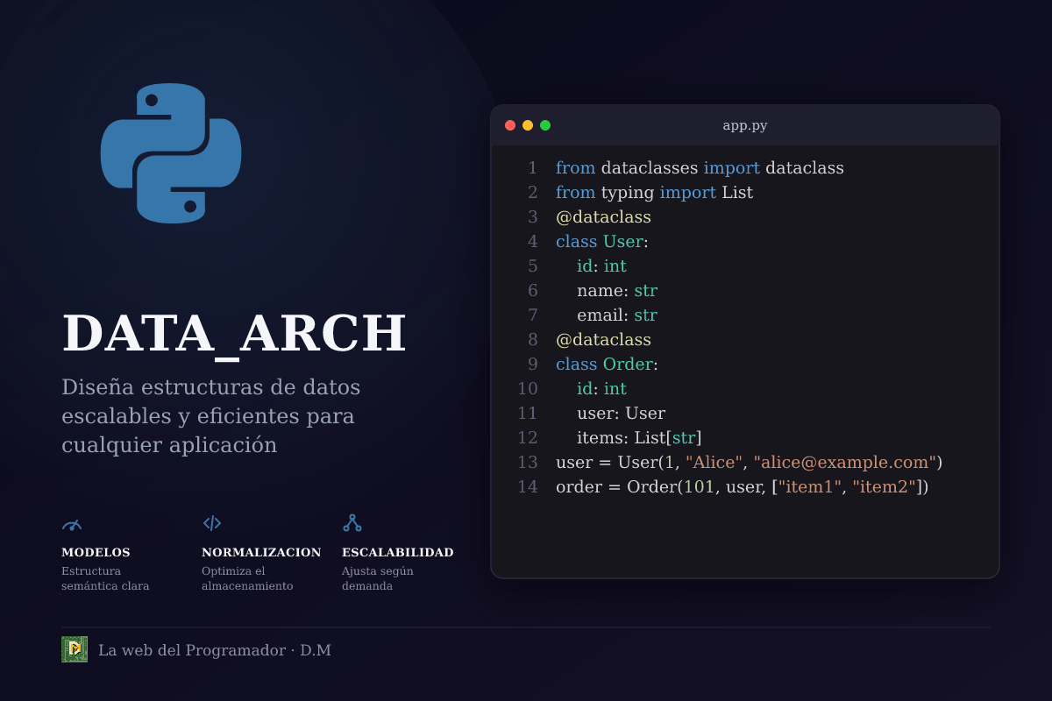
Task: Click code line 'class Order:'
Action: [607, 364]
